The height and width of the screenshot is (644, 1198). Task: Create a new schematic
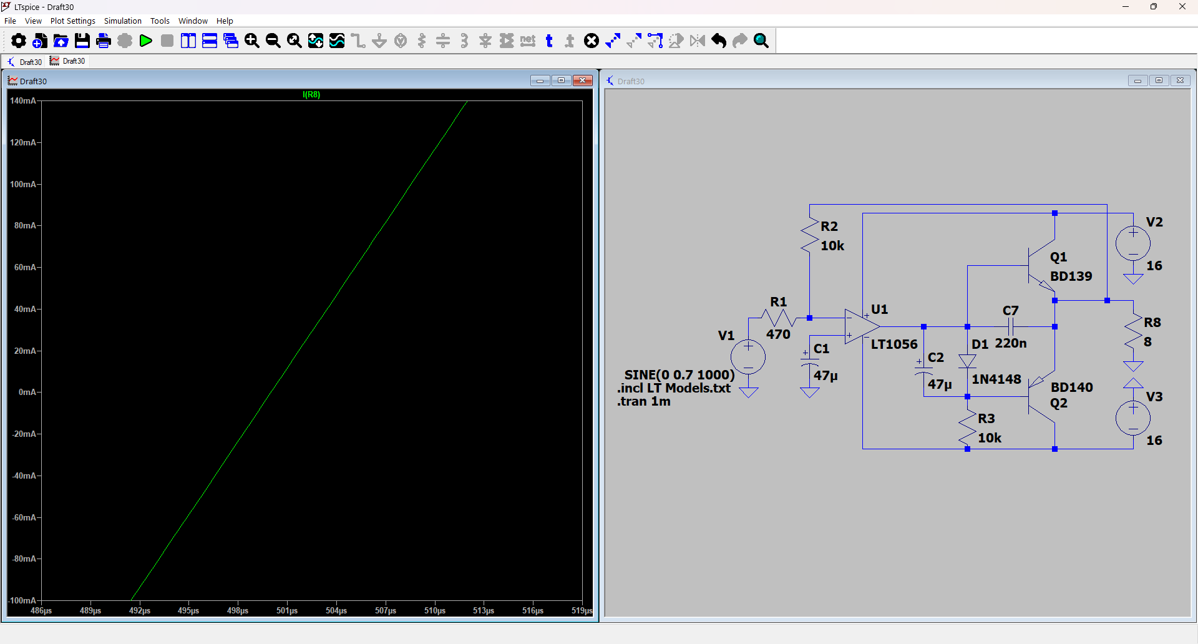coord(40,41)
